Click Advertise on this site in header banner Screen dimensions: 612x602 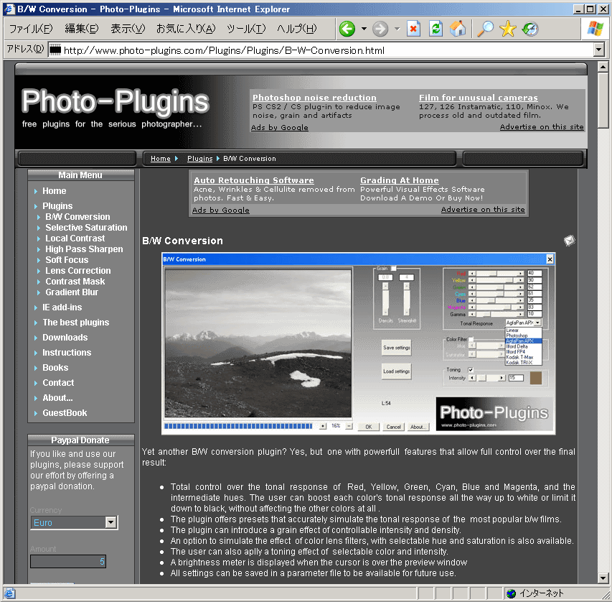[x=542, y=126]
